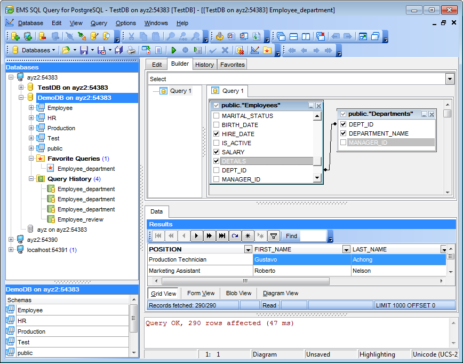Image resolution: width=463 pixels, height=363 pixels.
Task: Click the green Execute query play icon
Action: pyautogui.click(x=173, y=50)
